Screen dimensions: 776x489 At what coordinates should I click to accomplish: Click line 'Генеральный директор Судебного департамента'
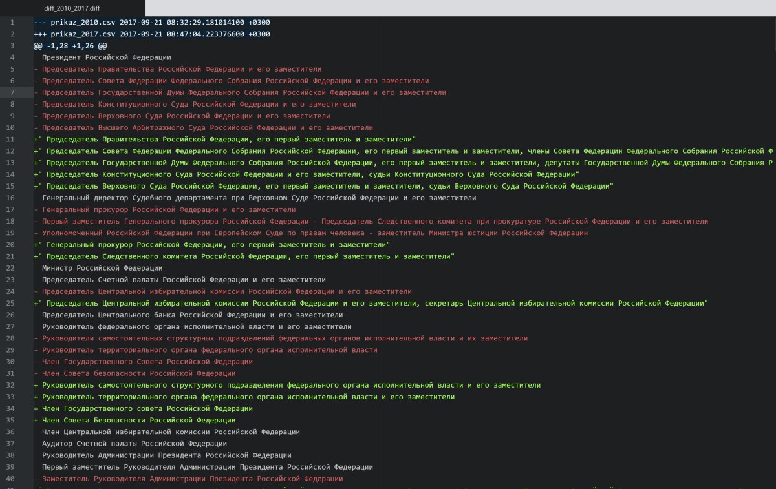(259, 198)
